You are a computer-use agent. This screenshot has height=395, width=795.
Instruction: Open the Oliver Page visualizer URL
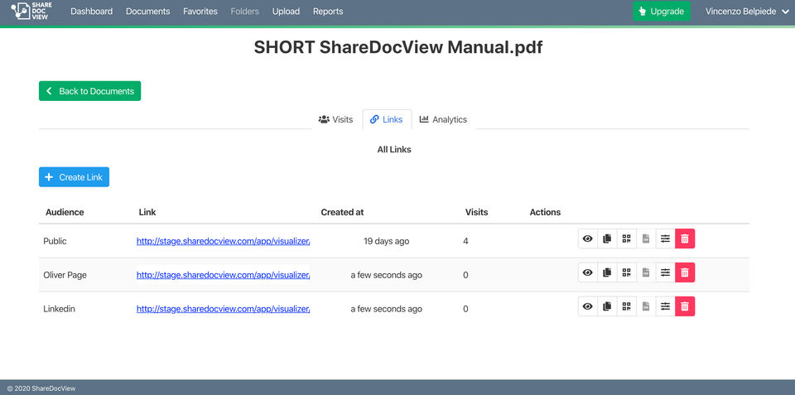coord(223,275)
